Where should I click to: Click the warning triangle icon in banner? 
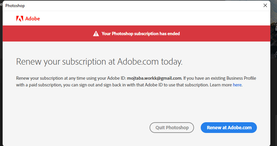96,33
